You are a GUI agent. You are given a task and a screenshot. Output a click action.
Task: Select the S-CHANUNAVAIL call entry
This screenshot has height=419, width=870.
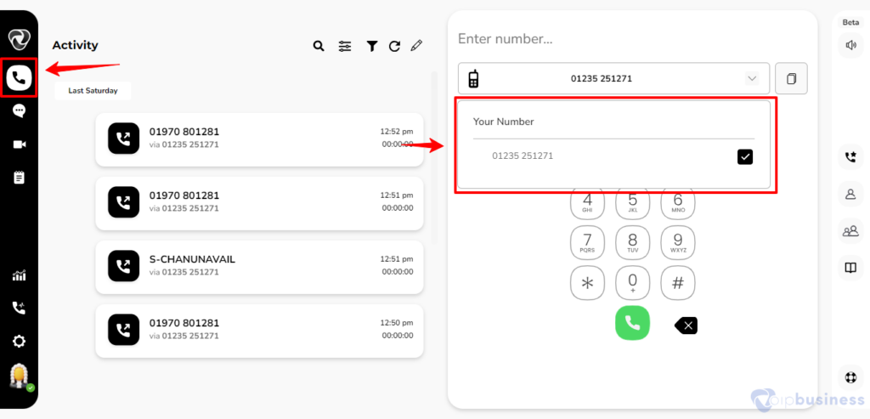point(259,266)
